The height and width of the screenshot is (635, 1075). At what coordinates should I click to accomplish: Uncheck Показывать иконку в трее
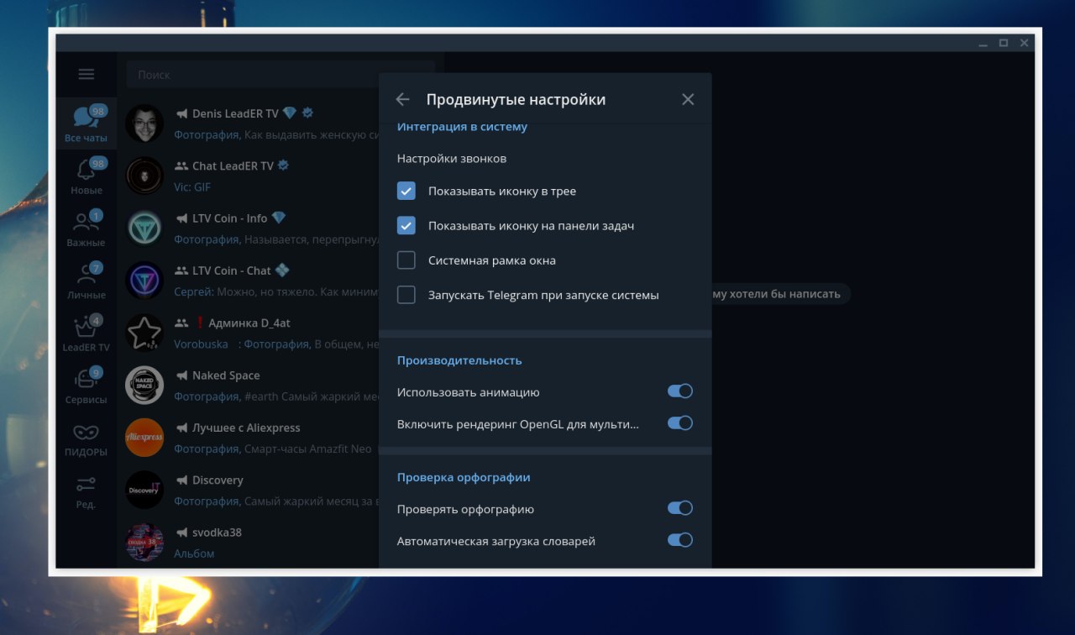[x=406, y=191]
